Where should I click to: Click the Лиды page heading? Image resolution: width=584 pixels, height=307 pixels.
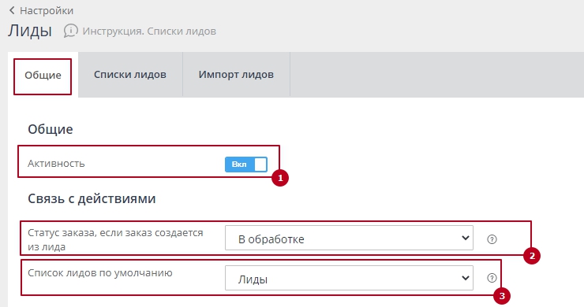click(x=30, y=31)
